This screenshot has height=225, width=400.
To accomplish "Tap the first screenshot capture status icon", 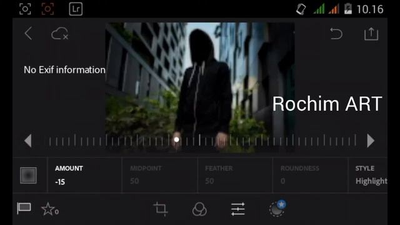I will (x=25, y=9).
